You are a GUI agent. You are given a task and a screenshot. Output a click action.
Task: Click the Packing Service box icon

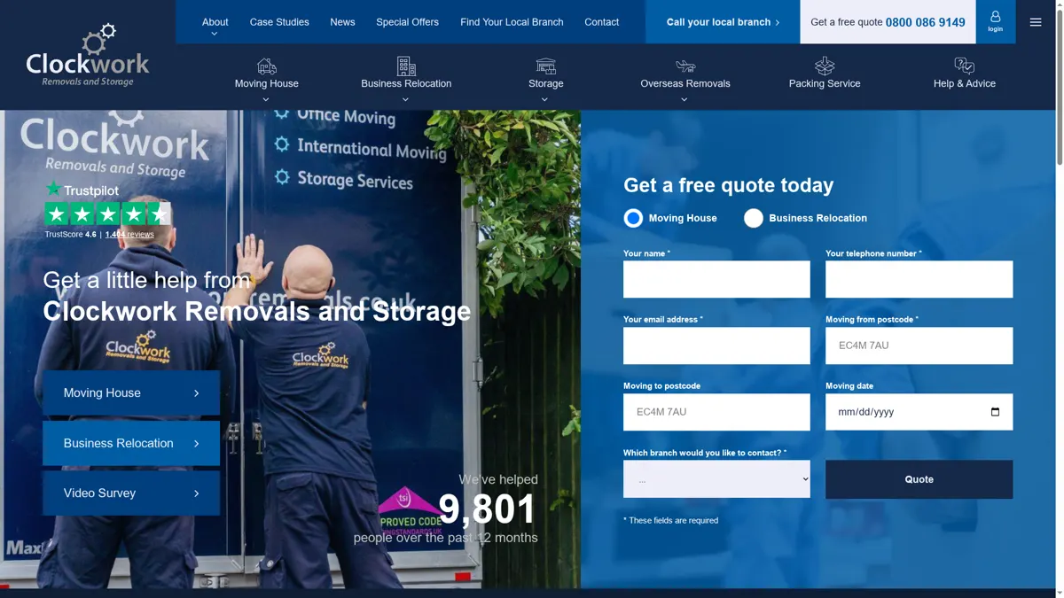pyautogui.click(x=825, y=66)
